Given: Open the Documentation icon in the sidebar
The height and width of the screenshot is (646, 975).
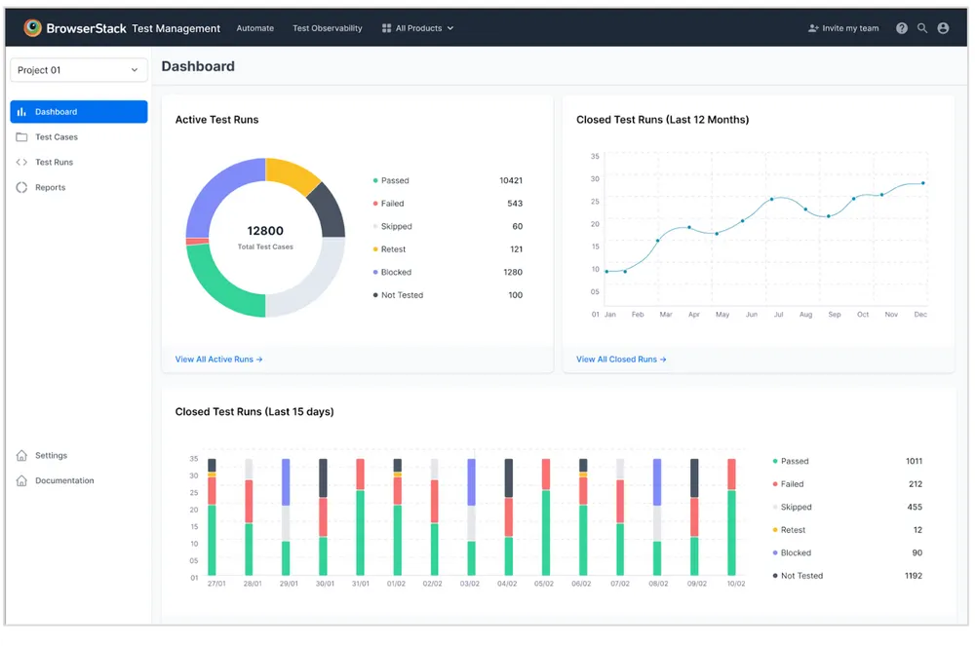Looking at the screenshot, I should click(21, 480).
